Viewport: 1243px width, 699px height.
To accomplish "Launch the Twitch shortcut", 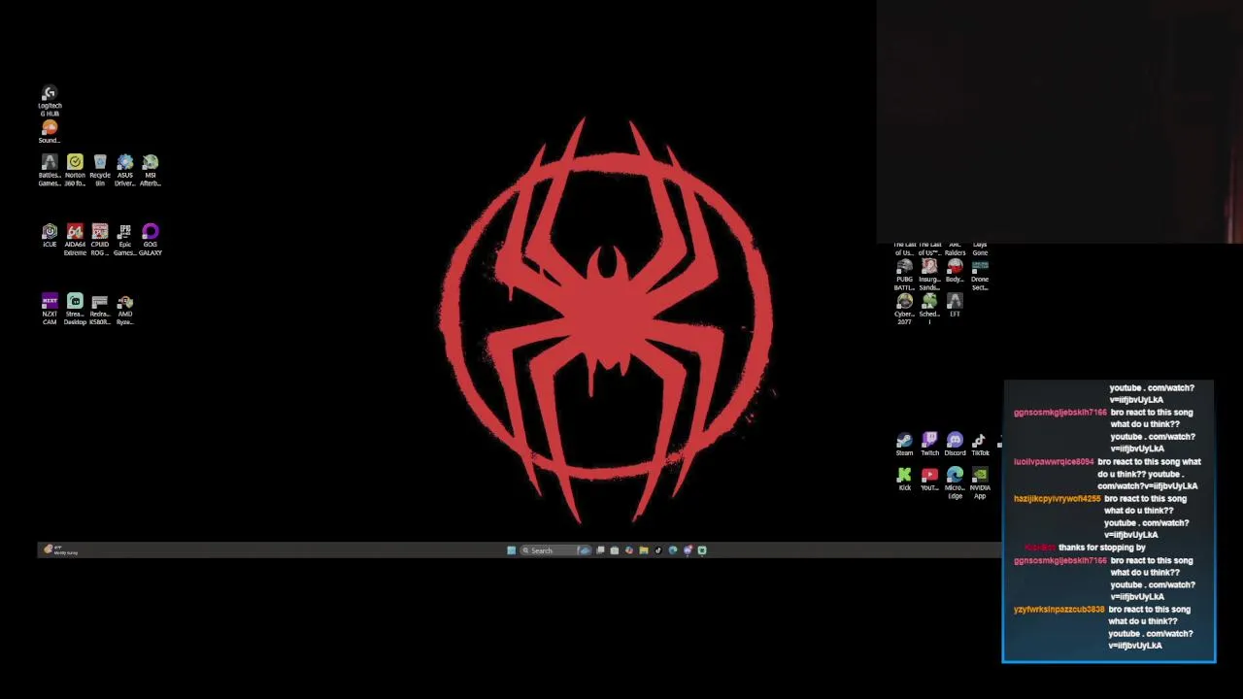I will tap(929, 445).
